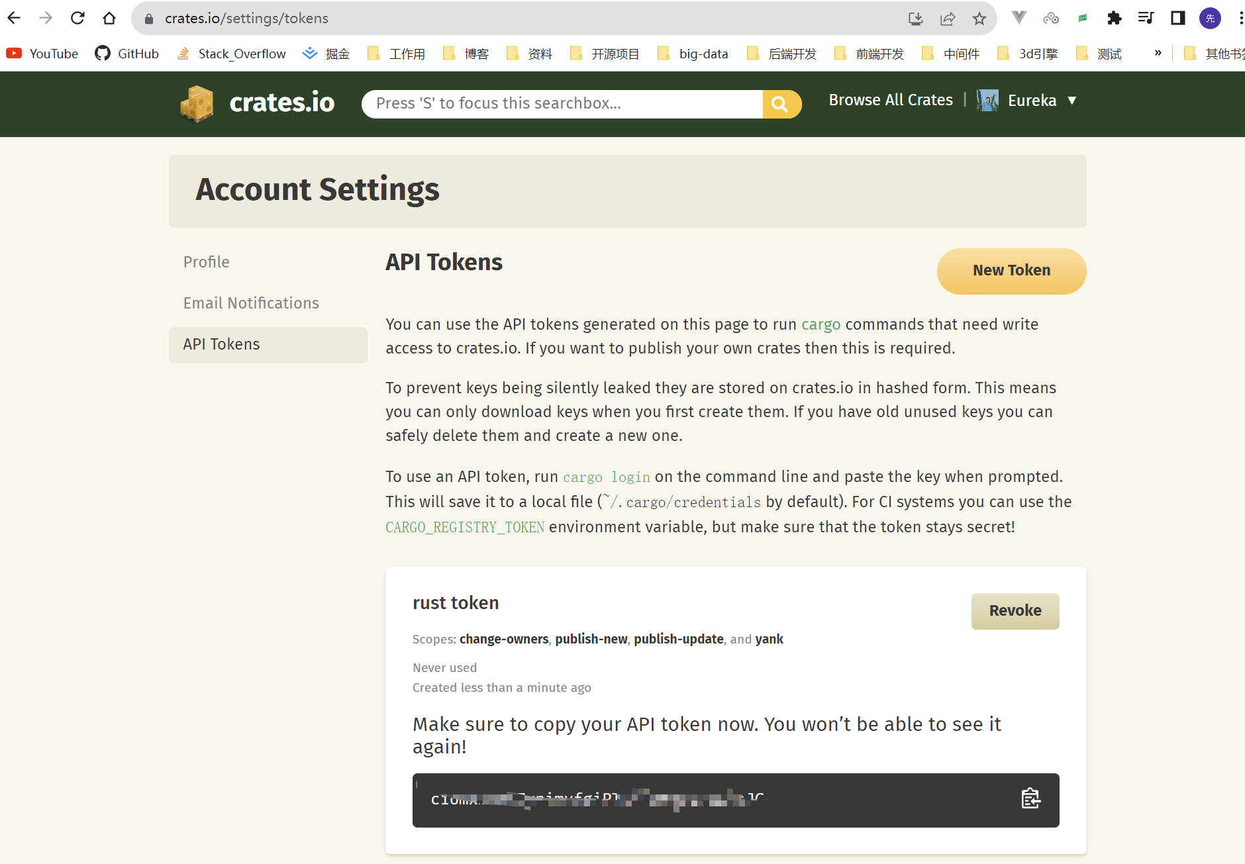This screenshot has height=864, width=1245.
Task: Open the Stack_Overflow bookmark
Action: [x=231, y=54]
